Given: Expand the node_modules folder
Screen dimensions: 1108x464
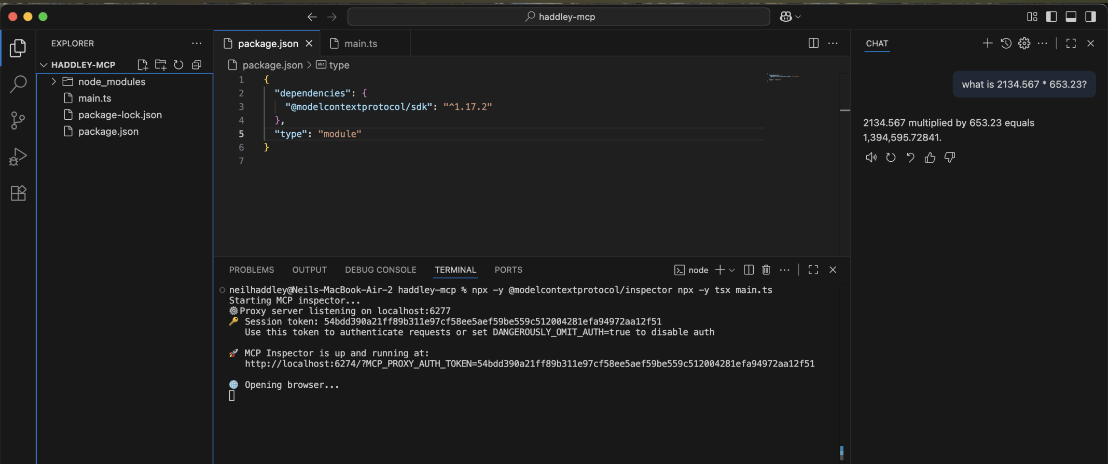Looking at the screenshot, I should pos(53,81).
